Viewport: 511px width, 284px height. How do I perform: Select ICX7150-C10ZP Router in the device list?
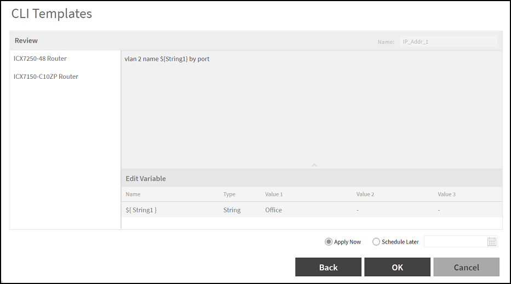46,77
